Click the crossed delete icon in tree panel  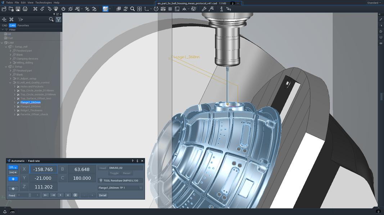pos(11,19)
